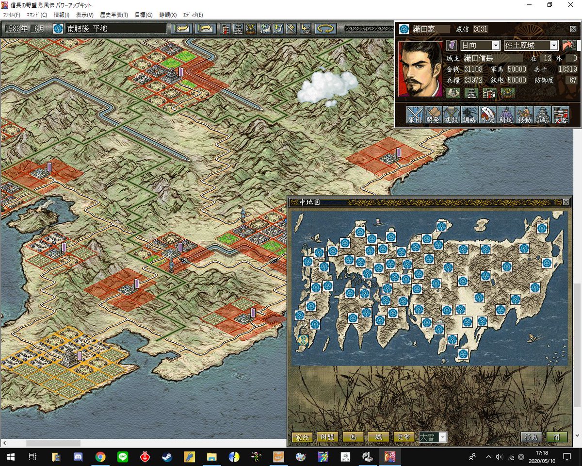582x466 pixels.
Task: Open Steam from the taskbar
Action: (x=167, y=457)
